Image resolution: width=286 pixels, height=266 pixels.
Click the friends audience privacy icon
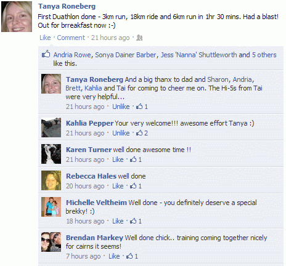[x=139, y=38]
